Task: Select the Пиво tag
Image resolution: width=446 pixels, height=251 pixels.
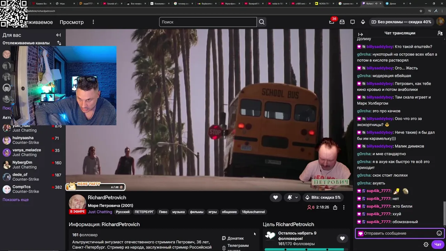Action: click(x=163, y=212)
